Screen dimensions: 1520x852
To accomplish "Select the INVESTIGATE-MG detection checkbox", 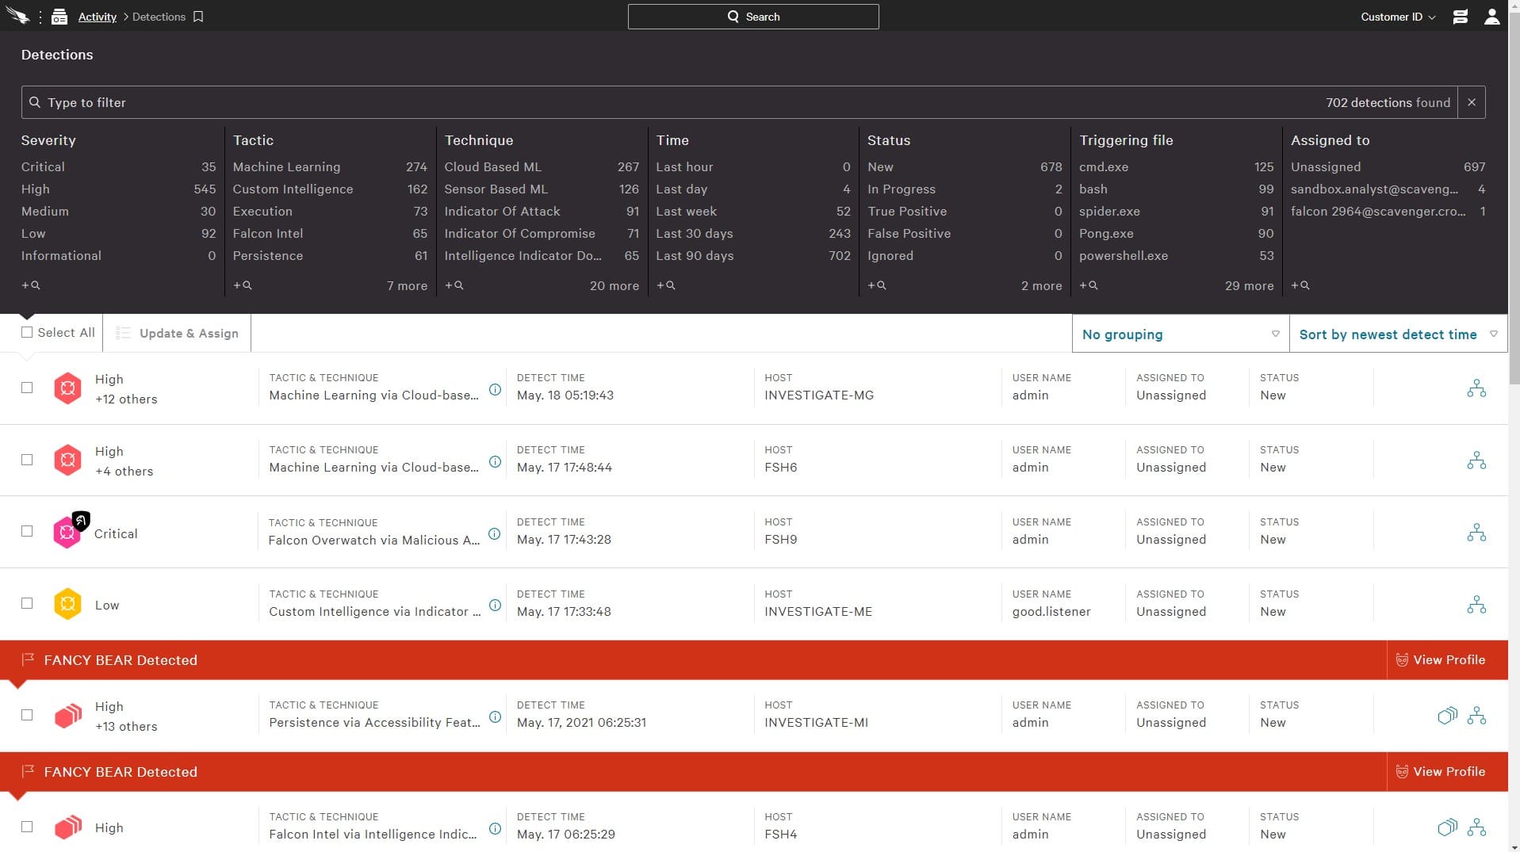I will [x=27, y=388].
